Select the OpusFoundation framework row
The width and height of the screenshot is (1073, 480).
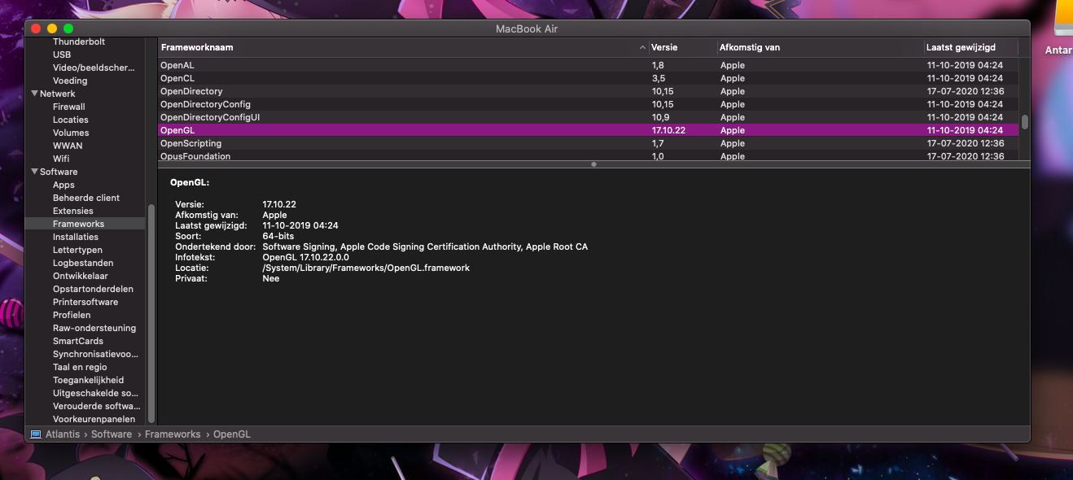click(588, 155)
